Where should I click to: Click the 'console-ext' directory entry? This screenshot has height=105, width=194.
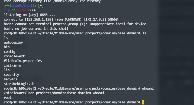click(14, 56)
